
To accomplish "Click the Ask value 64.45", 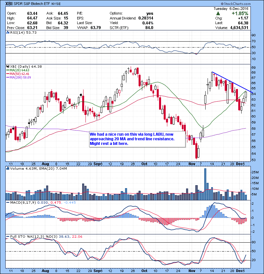I will point(63,14).
